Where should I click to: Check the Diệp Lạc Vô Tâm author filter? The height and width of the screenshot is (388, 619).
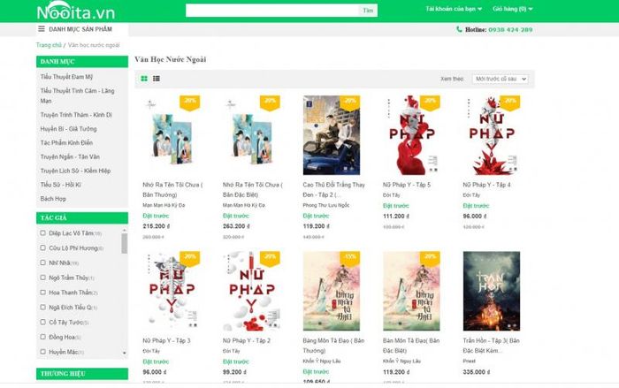43,232
